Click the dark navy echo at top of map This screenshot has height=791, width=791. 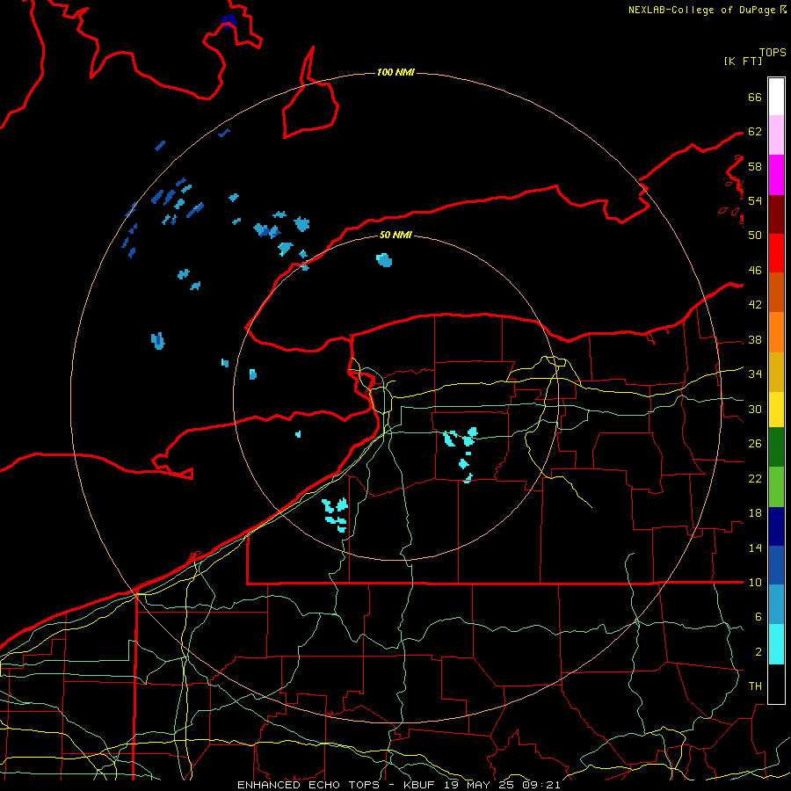(x=229, y=21)
